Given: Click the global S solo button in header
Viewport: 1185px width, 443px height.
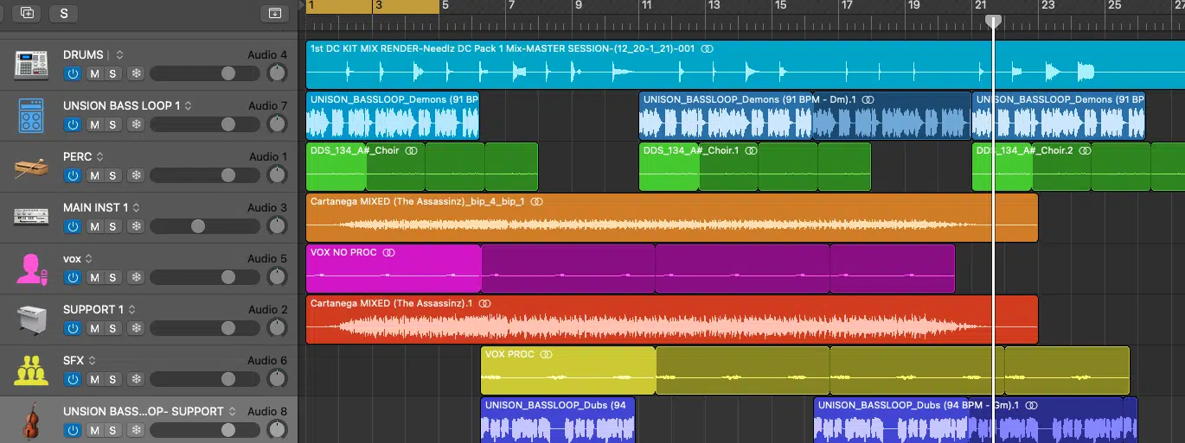Looking at the screenshot, I should click(64, 13).
